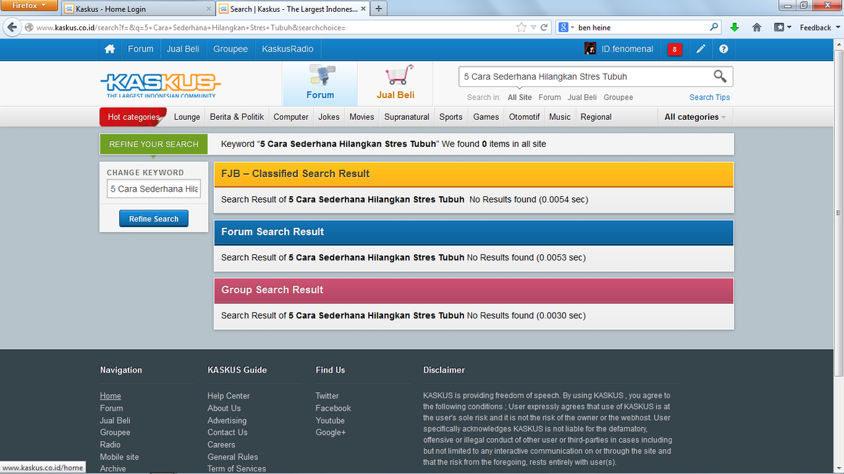Screen dimensions: 844x474
Task: Open the Music category
Action: click(560, 117)
